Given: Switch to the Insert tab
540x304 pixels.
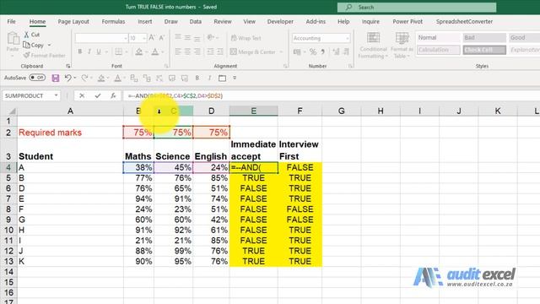Looking at the screenshot, I should (x=144, y=21).
